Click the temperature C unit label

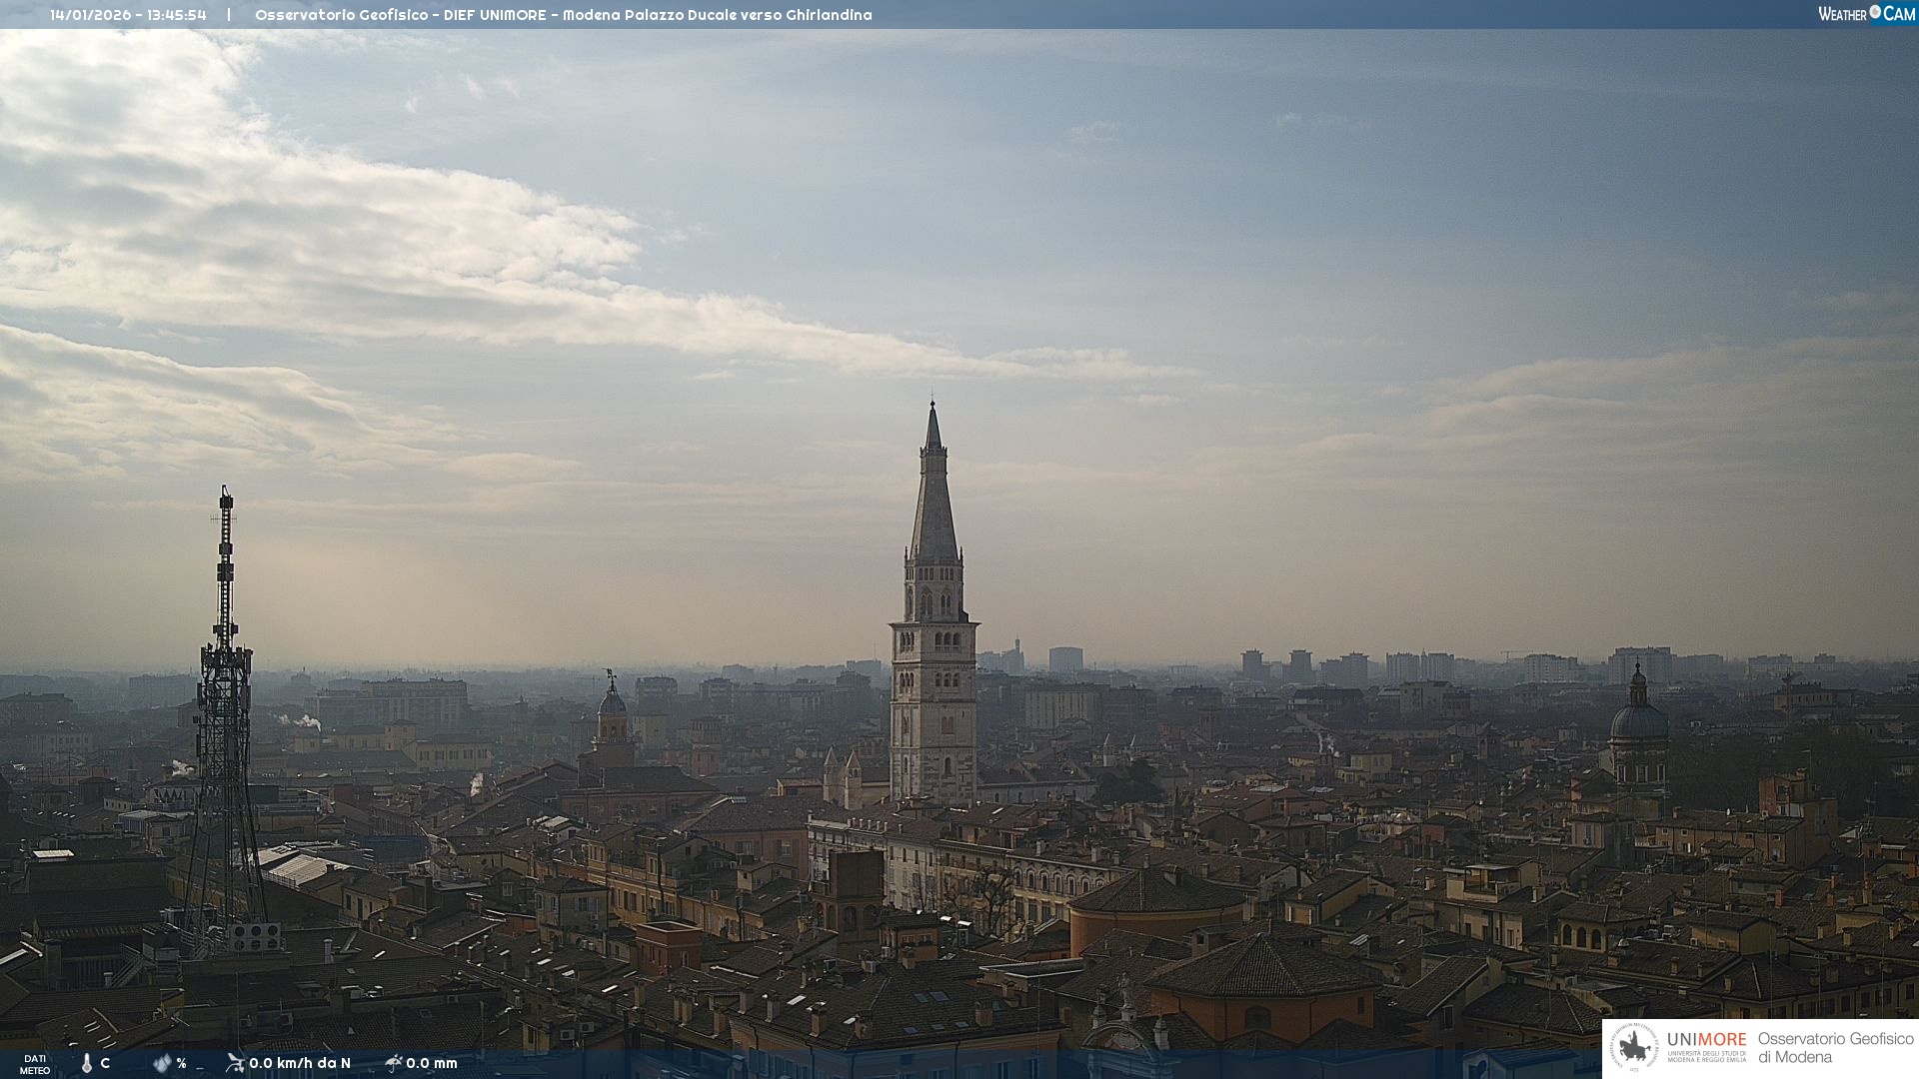coord(105,1063)
